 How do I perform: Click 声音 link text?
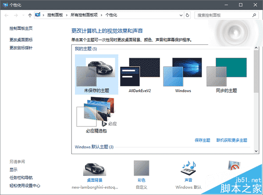point(188,180)
